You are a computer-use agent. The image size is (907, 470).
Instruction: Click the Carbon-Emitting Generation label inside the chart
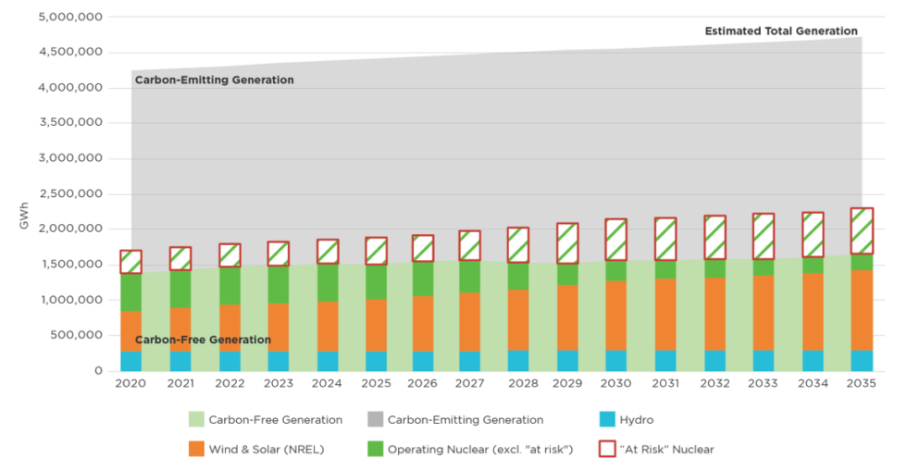[x=214, y=80]
